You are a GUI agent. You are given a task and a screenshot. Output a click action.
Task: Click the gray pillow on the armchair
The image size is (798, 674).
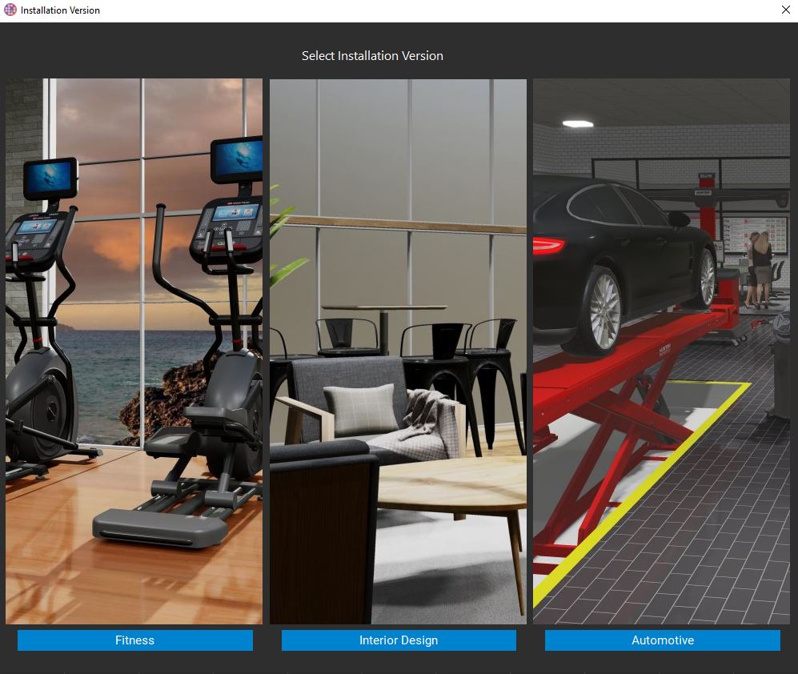(361, 409)
